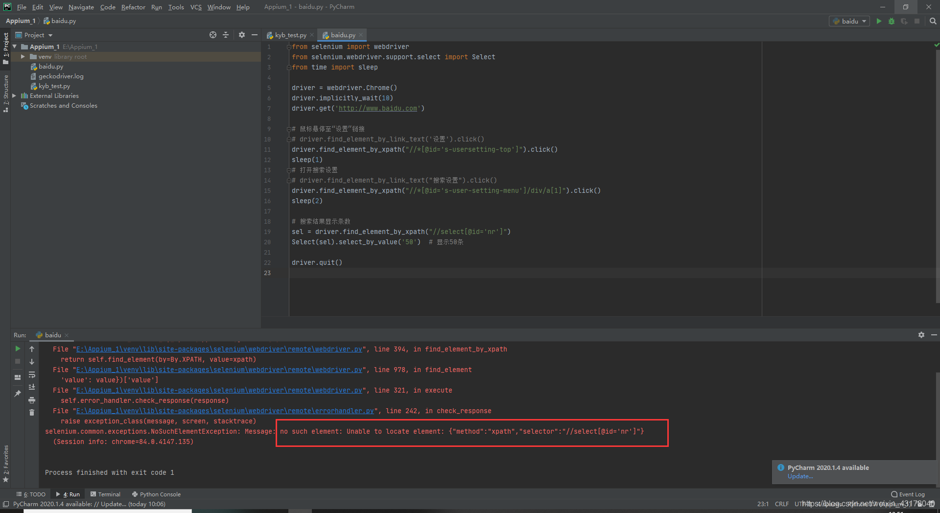940x513 pixels.
Task: Toggle soft-wrap in the Run console
Action: click(32, 375)
